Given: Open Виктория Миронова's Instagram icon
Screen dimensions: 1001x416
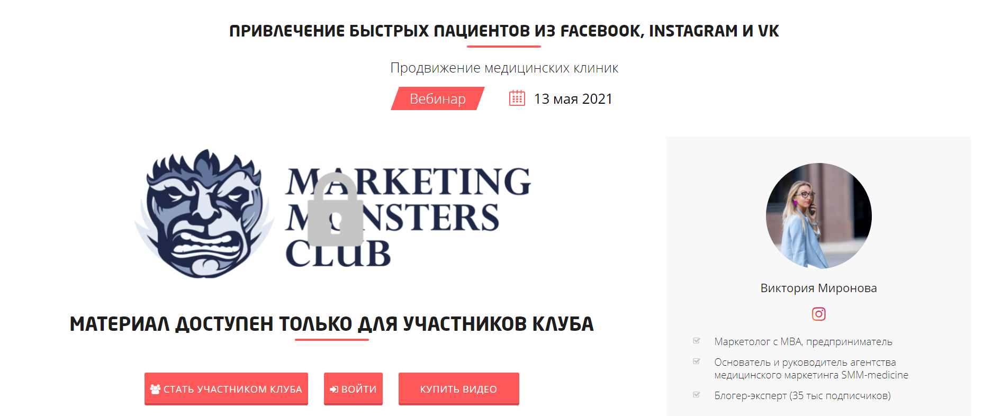Looking at the screenshot, I should tap(818, 314).
